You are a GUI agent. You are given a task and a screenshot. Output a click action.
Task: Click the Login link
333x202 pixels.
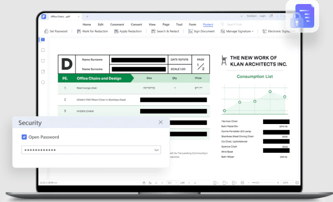[x=262, y=16]
